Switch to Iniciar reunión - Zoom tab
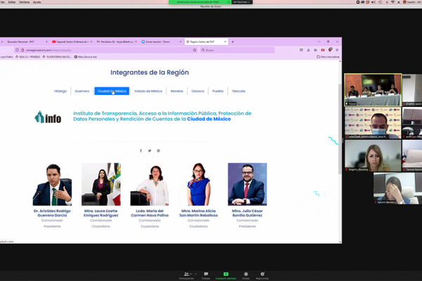The image size is (422, 281). (x=161, y=41)
